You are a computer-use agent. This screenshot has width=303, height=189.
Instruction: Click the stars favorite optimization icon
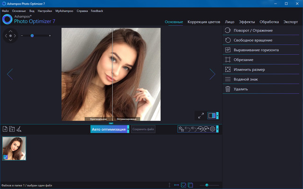(x=181, y=129)
